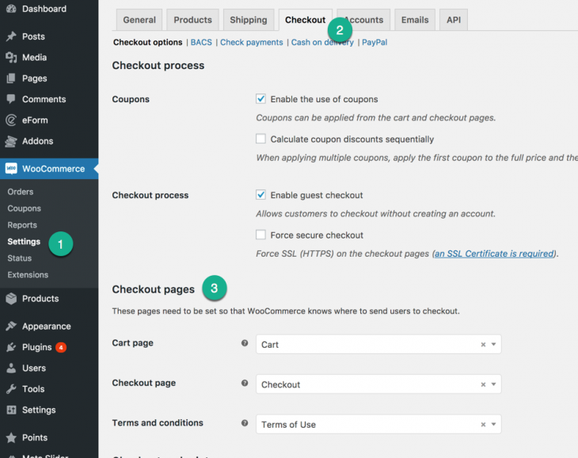Click the Posts pushpin icon

[11, 36]
